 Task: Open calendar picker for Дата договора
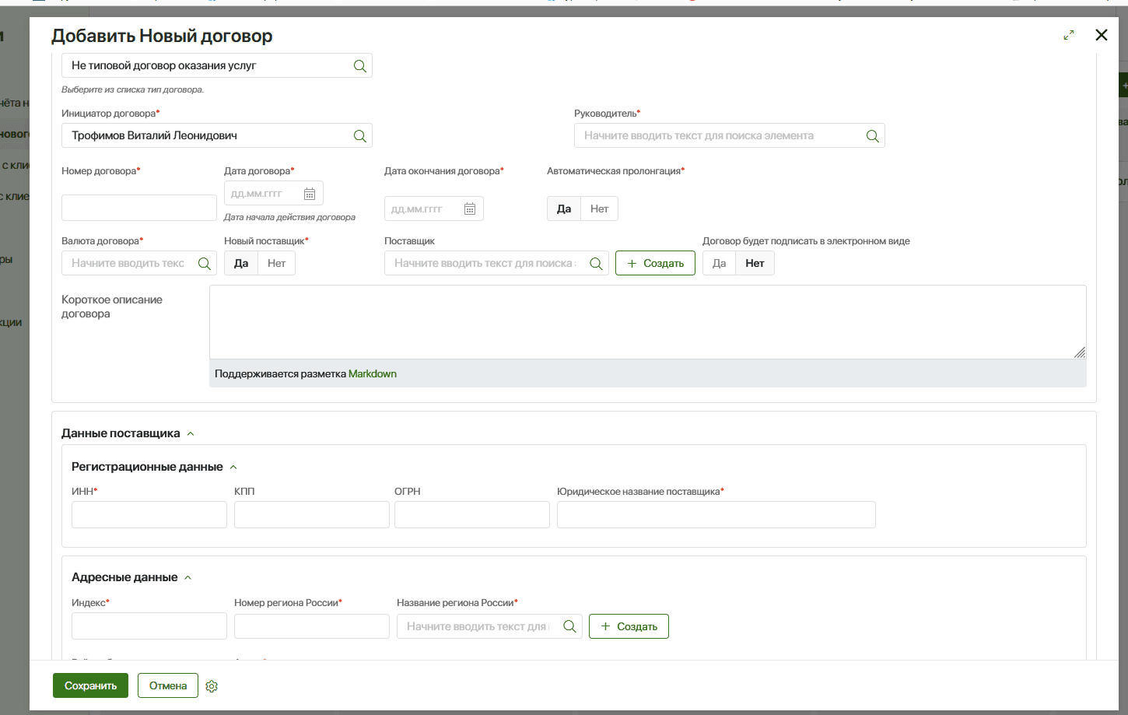point(310,194)
